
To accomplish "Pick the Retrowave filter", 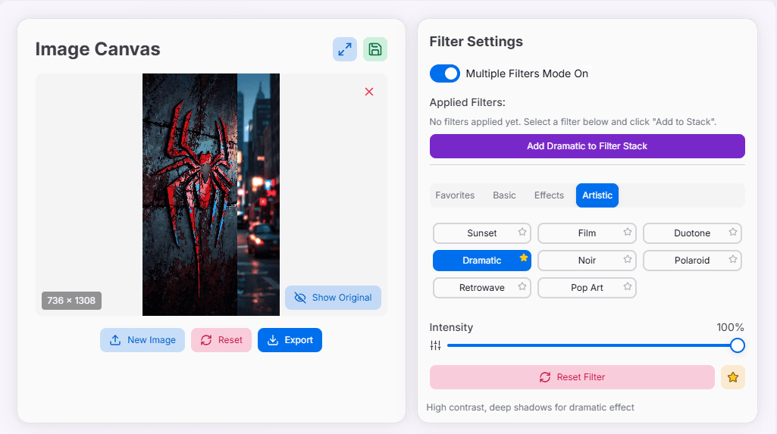I will click(481, 288).
